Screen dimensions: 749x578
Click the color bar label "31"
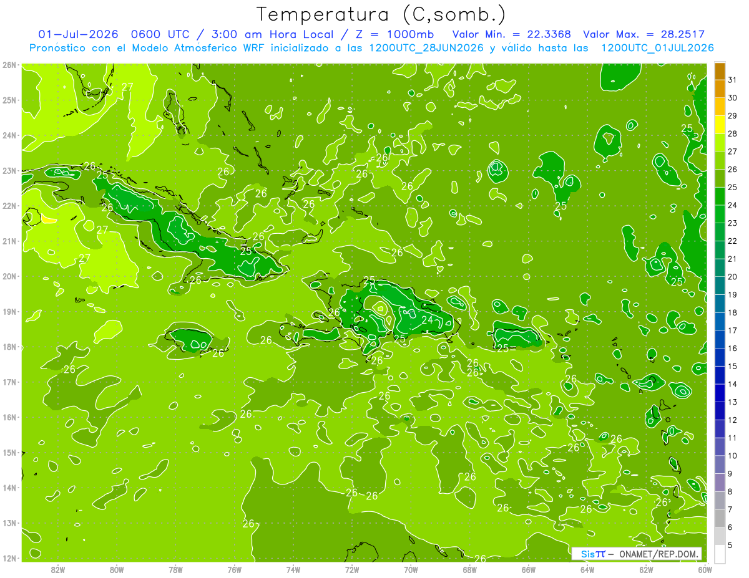[733, 80]
